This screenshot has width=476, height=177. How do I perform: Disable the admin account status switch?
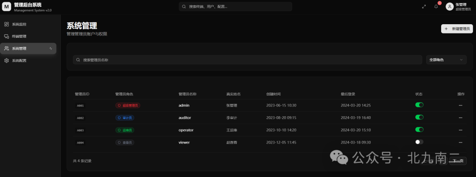click(419, 105)
